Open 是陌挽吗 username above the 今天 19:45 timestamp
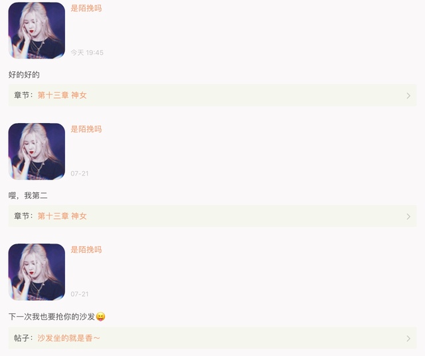 click(x=86, y=9)
